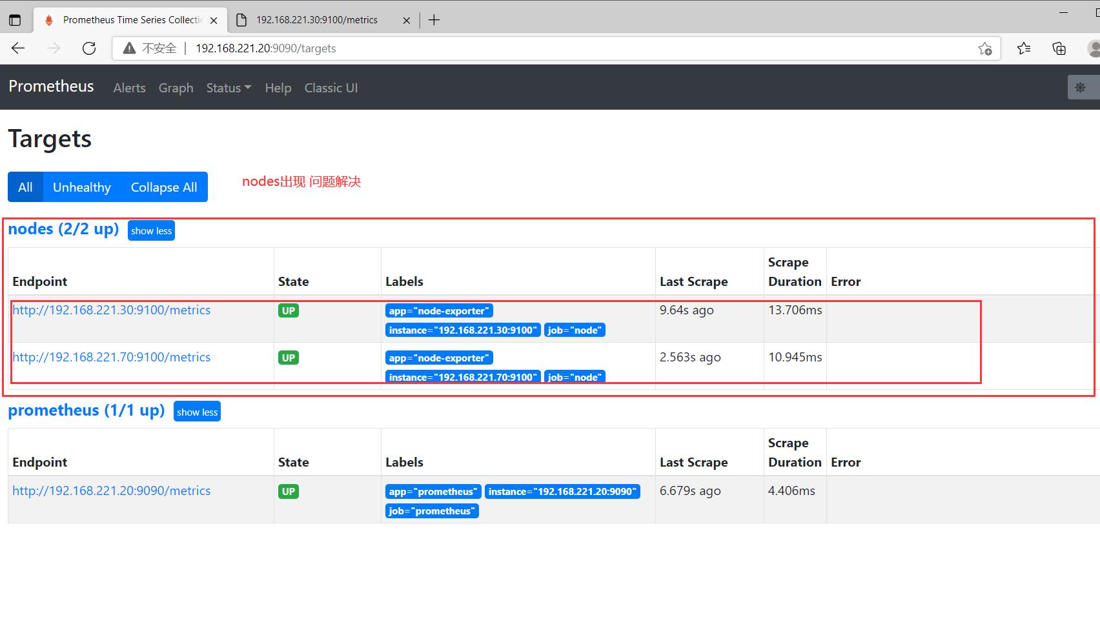Click the Prometheus brand link
The height and width of the screenshot is (617, 1100).
51,86
